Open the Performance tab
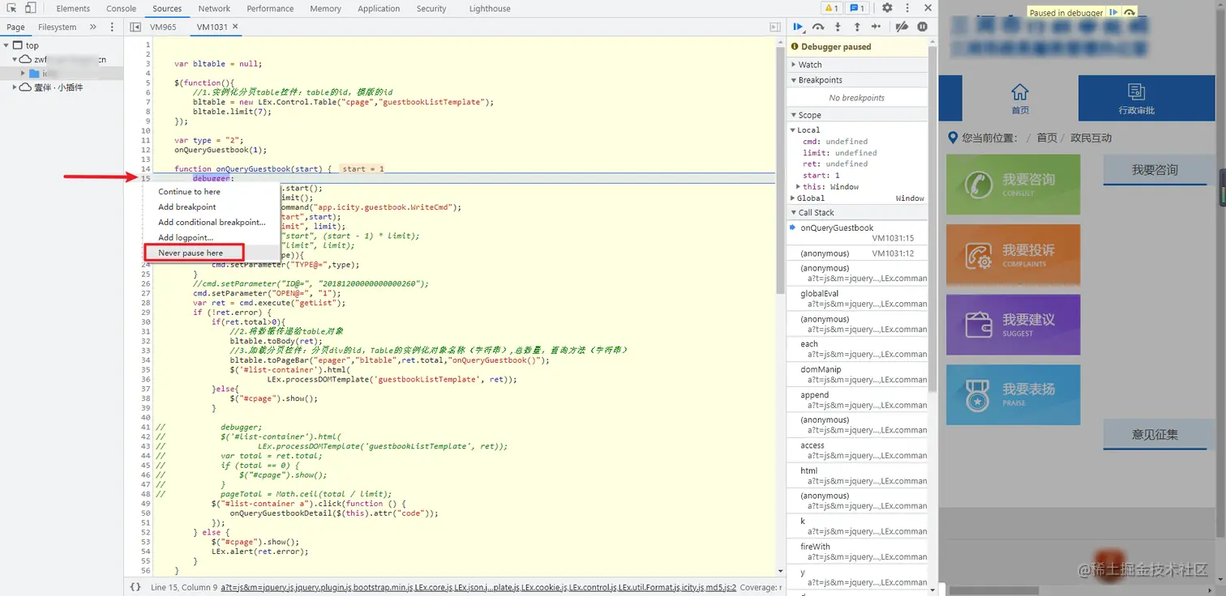Screen dimensions: 1226x596 tap(270, 8)
